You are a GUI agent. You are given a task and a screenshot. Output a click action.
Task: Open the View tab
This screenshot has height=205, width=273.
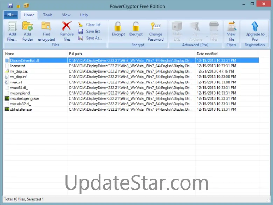tap(66, 15)
